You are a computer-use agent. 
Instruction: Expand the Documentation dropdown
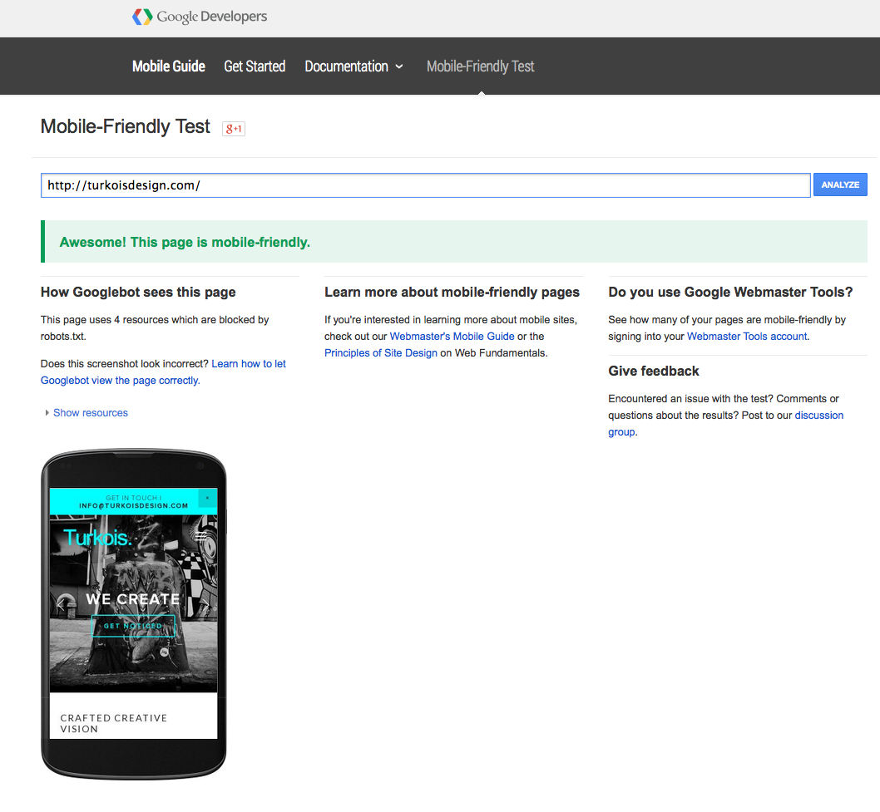(x=353, y=66)
